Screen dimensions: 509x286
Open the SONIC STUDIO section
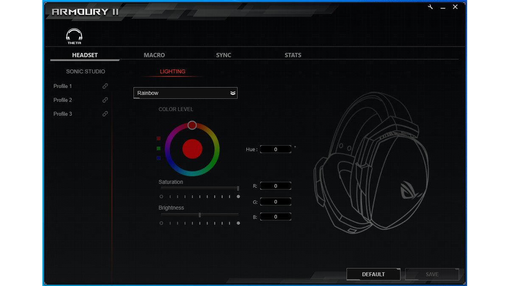coord(86,72)
